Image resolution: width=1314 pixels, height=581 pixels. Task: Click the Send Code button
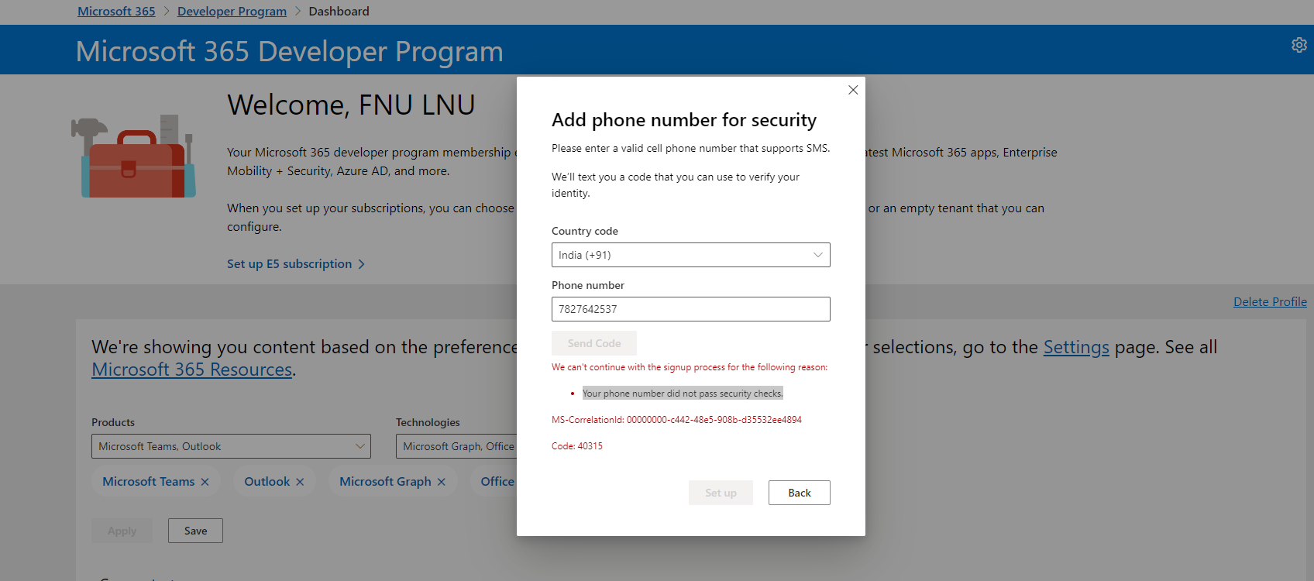[x=593, y=342]
